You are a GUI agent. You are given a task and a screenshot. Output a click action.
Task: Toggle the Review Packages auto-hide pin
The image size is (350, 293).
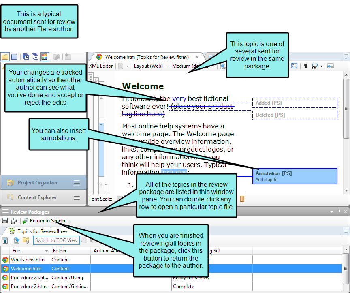(339, 212)
